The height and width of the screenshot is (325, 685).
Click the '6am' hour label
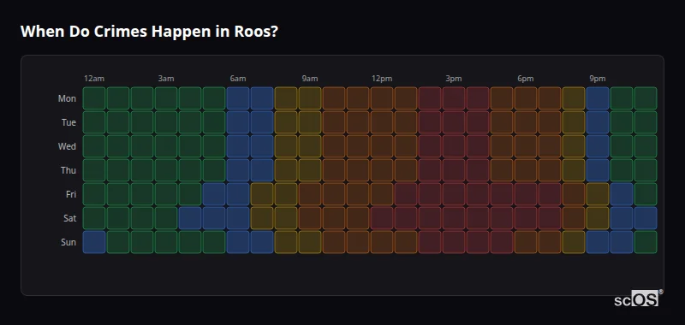click(x=238, y=79)
